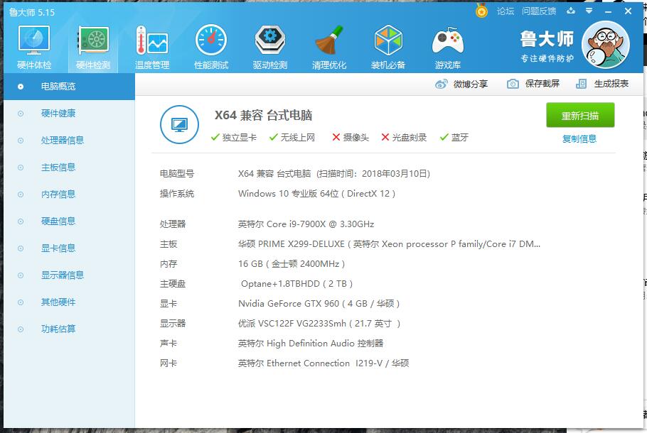Click the 鲁大师 cartoon avatar
The image size is (647, 433).
pyautogui.click(x=605, y=45)
